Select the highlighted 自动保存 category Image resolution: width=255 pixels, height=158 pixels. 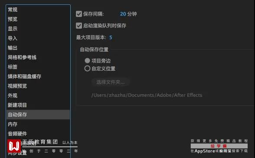click(x=38, y=115)
